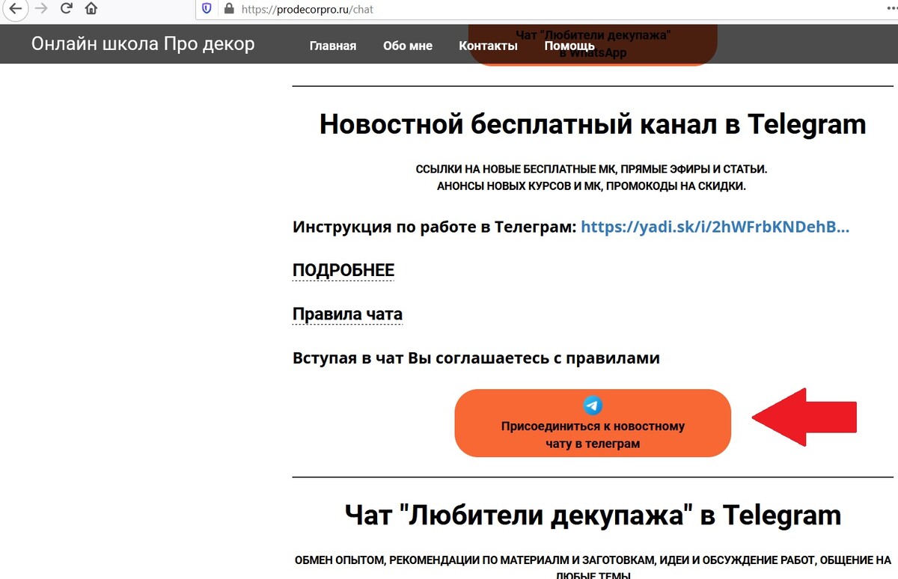
Task: Click the text starting "ОБМЕН ОПЫТОМ, РЕКОМЕНДАЦИИ"
Action: tap(593, 567)
